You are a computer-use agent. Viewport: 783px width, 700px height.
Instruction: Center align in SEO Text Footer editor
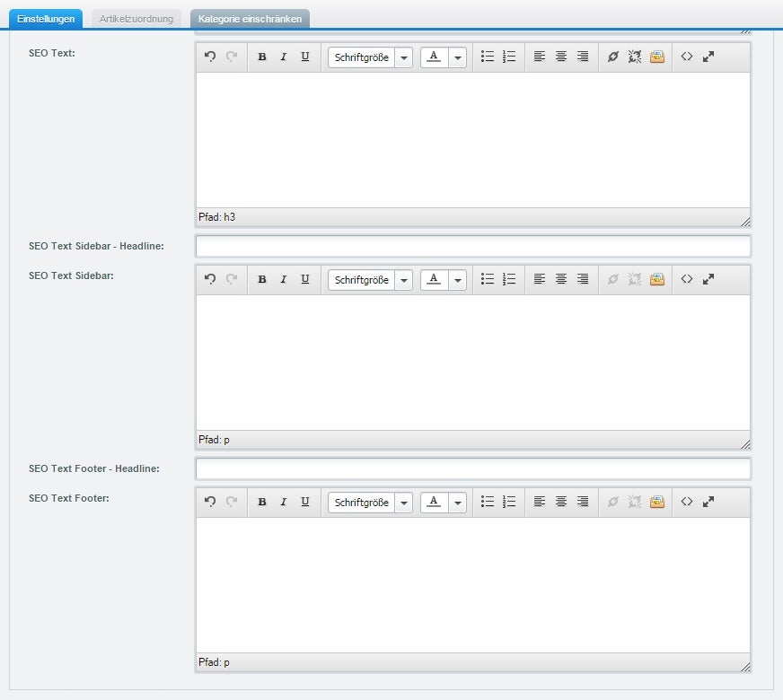click(x=561, y=502)
